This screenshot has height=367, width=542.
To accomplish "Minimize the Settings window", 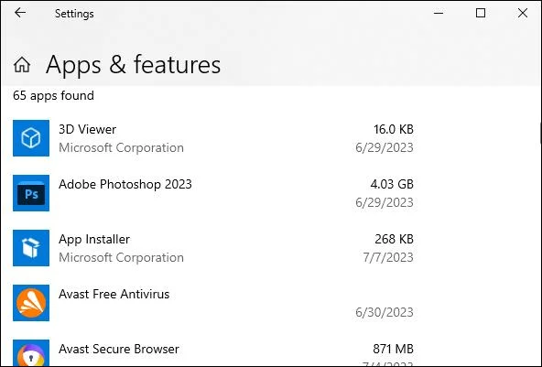I will (439, 13).
